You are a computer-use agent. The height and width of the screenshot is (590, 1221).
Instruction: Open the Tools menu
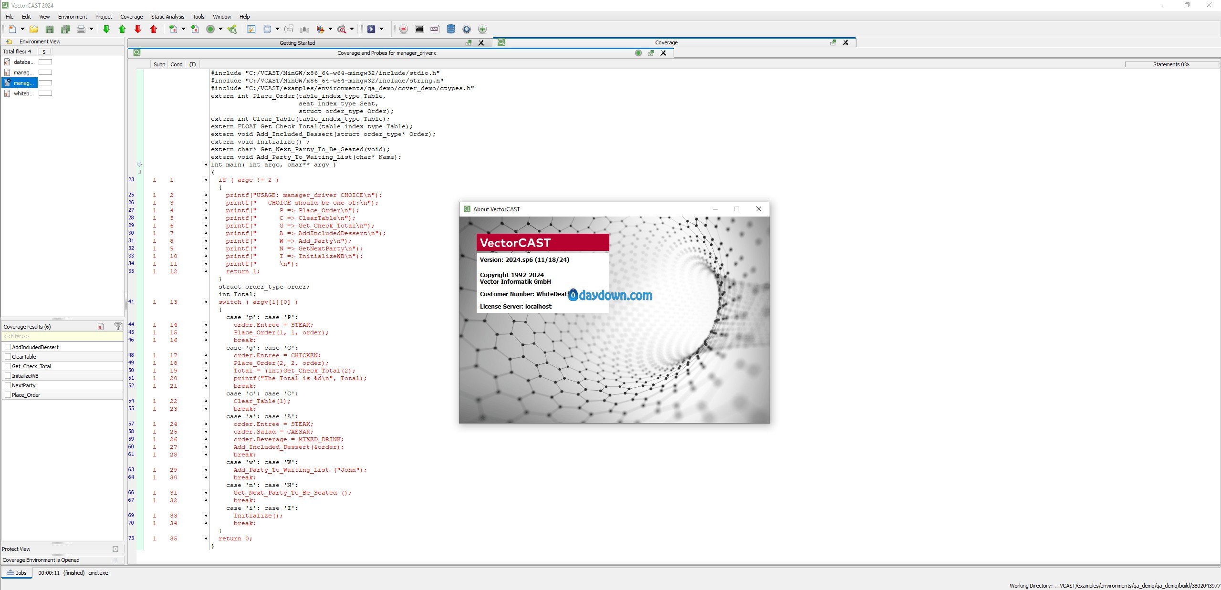pos(198,17)
